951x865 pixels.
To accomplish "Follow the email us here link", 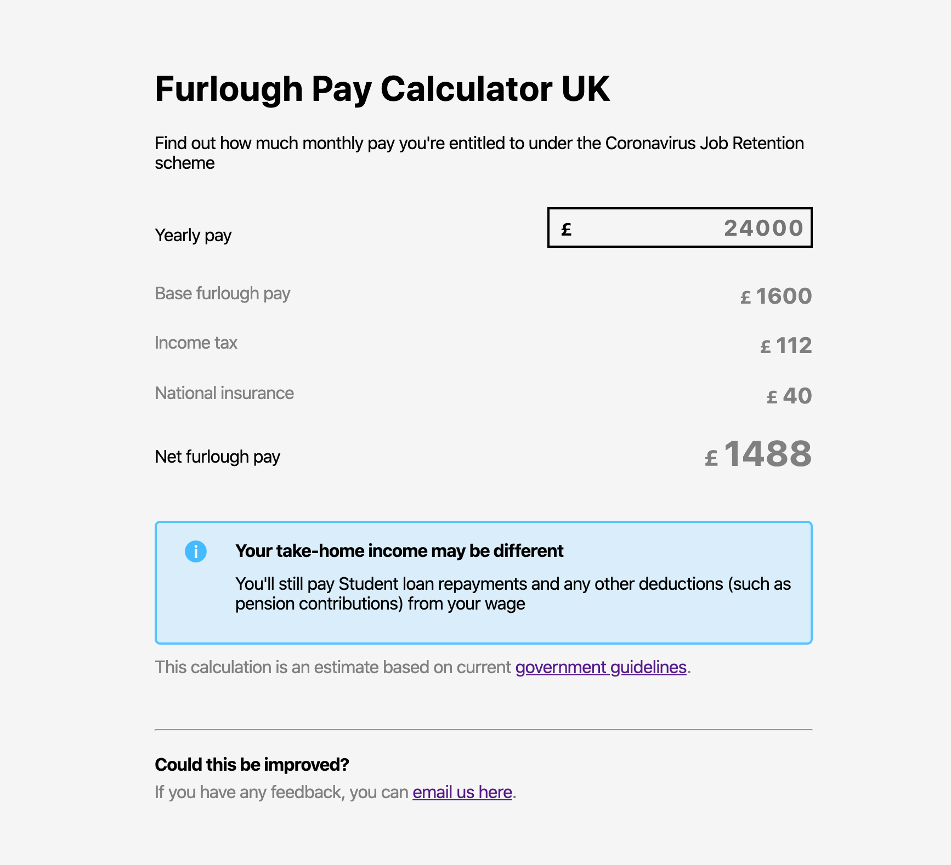I will (462, 792).
